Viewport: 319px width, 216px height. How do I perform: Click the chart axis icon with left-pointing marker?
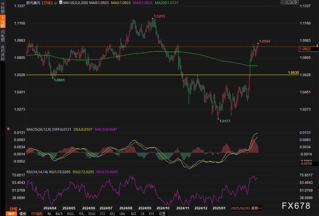(x=287, y=2)
